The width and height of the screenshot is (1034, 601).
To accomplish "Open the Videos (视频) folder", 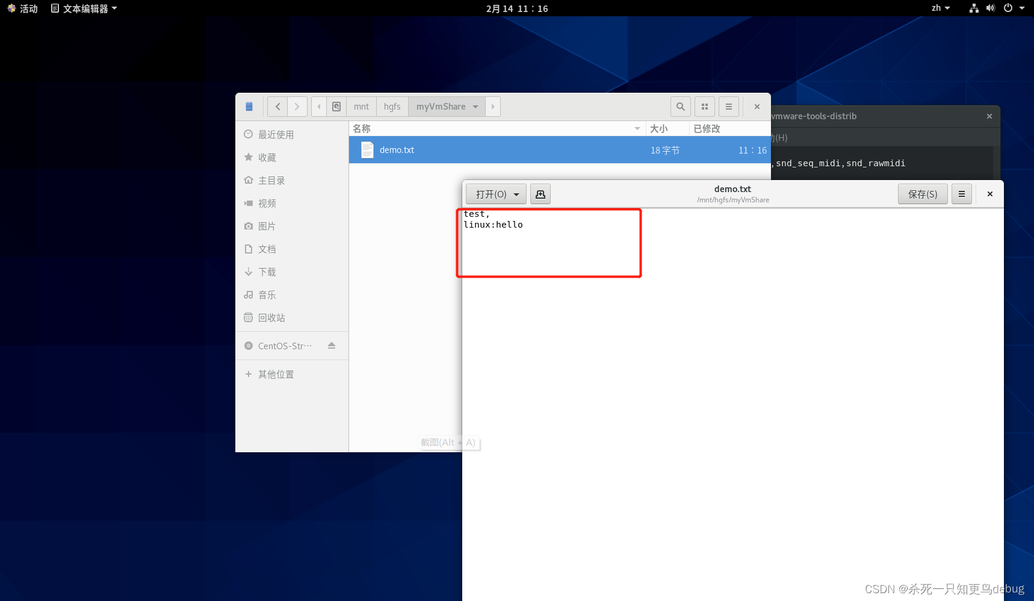I will point(292,204).
